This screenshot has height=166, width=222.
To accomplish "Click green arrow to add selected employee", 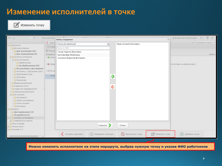I will pos(113,76).
